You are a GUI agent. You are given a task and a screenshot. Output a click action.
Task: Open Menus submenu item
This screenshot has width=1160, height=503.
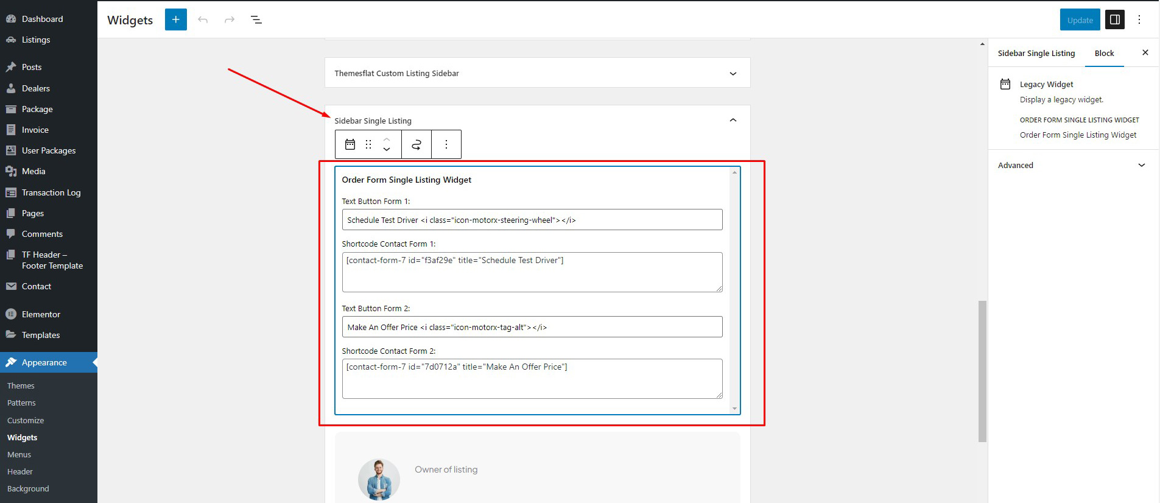click(19, 454)
